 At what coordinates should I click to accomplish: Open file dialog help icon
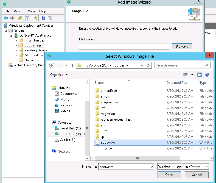pos(207,75)
